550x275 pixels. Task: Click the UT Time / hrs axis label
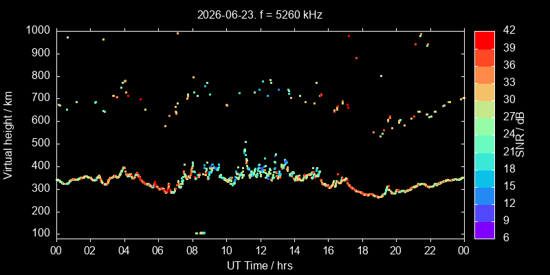point(260,266)
